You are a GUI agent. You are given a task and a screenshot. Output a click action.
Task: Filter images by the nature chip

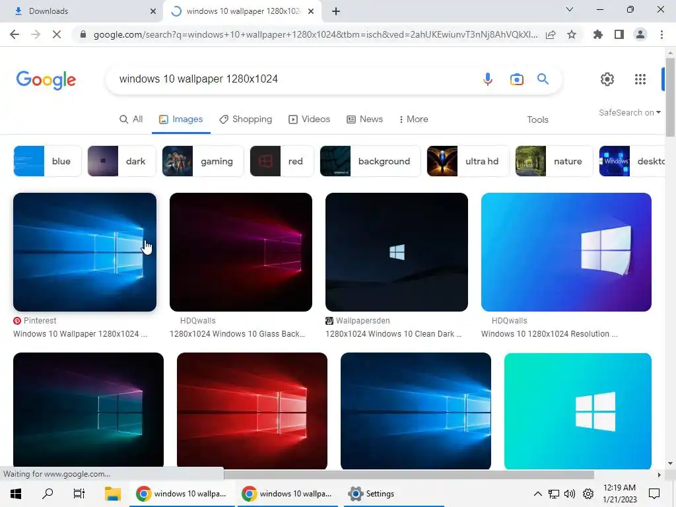[554, 161]
